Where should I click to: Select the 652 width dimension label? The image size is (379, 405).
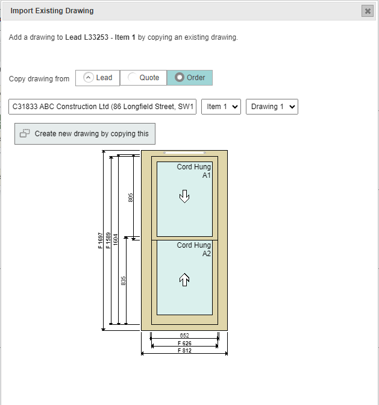coord(184,334)
